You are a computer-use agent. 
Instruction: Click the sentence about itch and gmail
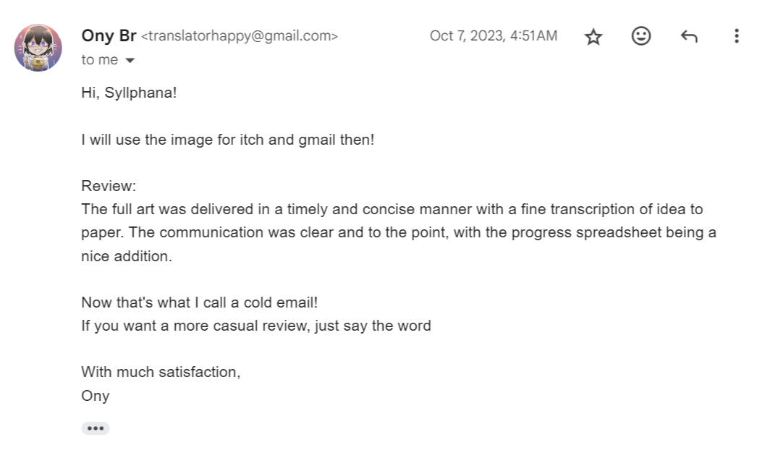[x=227, y=140]
